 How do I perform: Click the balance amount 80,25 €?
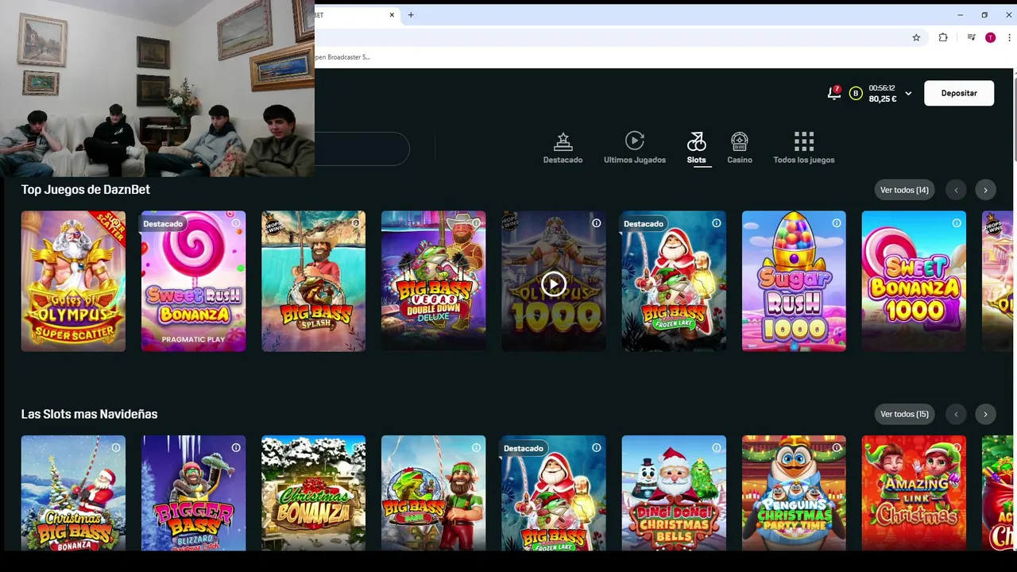click(x=882, y=99)
